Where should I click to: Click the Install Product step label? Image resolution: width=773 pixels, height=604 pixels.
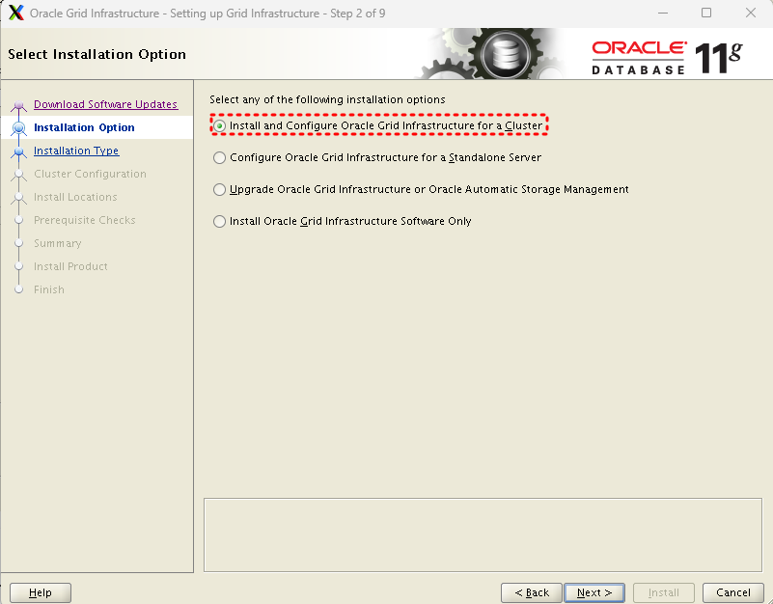(x=70, y=266)
